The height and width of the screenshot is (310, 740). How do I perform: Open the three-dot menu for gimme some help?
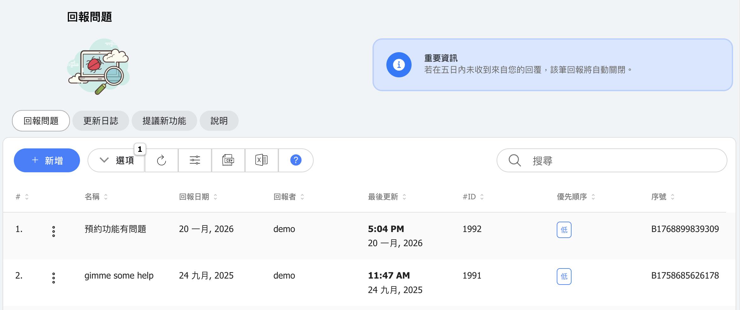[54, 278]
